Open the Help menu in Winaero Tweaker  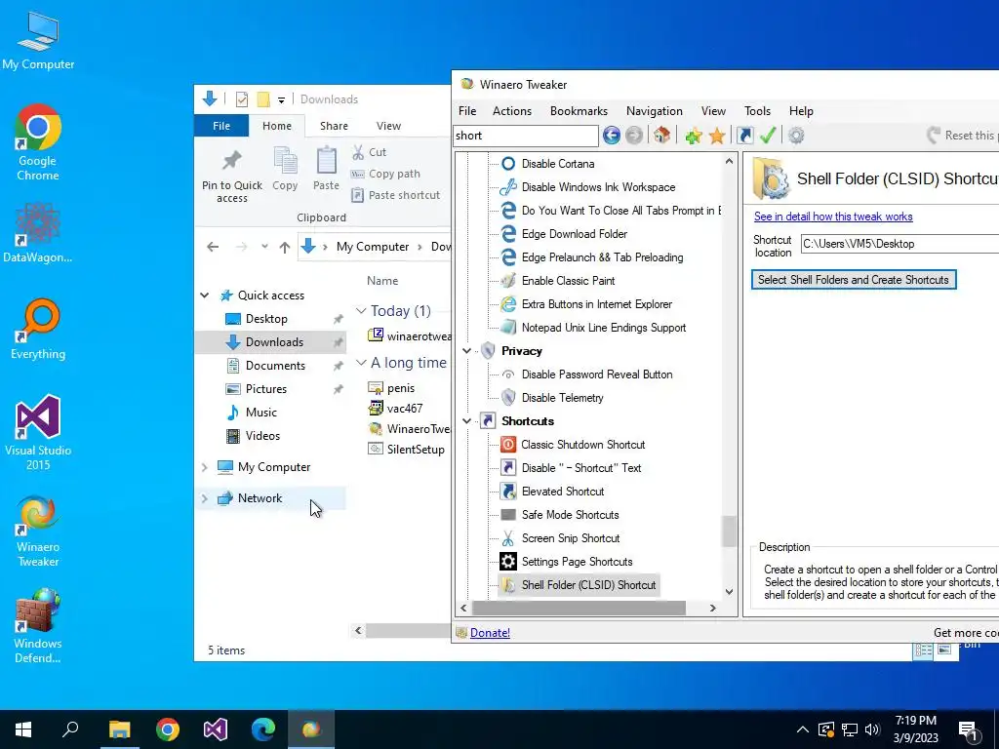pyautogui.click(x=801, y=111)
